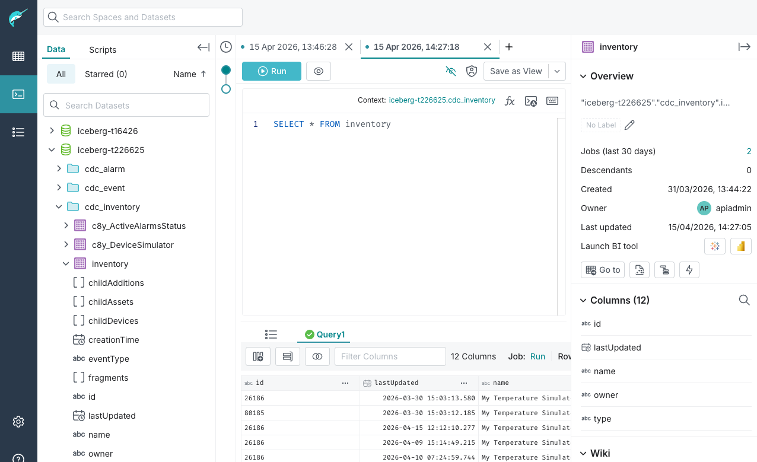757x462 pixels.
Task: Toggle the join rings button in results toolbar
Action: pos(317,356)
